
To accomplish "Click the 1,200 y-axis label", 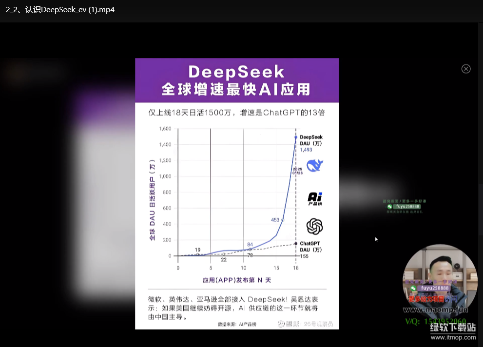I will tap(165, 160).
